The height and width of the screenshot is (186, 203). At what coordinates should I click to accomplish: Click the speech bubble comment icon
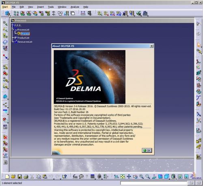81,176
